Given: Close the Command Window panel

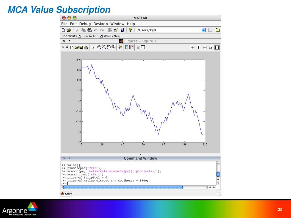Looking at the screenshot, I should click(64, 158).
